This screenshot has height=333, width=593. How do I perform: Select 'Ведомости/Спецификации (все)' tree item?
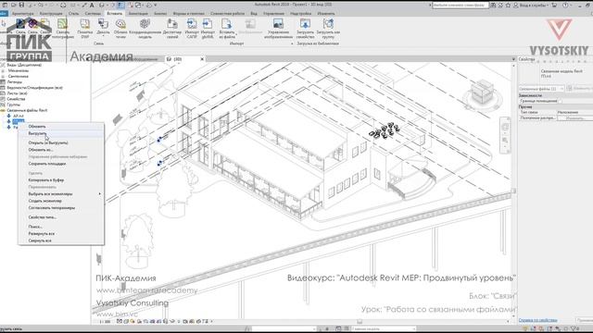34,88
